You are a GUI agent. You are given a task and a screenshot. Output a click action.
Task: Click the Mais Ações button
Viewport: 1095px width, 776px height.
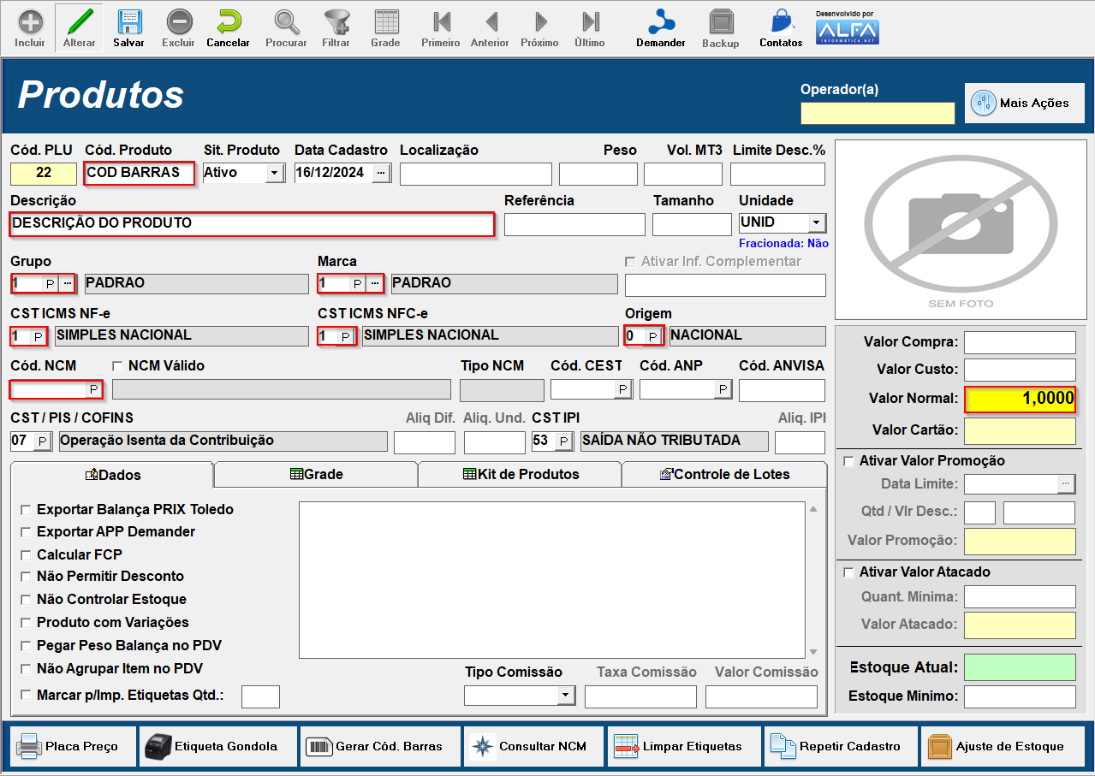tap(1024, 103)
